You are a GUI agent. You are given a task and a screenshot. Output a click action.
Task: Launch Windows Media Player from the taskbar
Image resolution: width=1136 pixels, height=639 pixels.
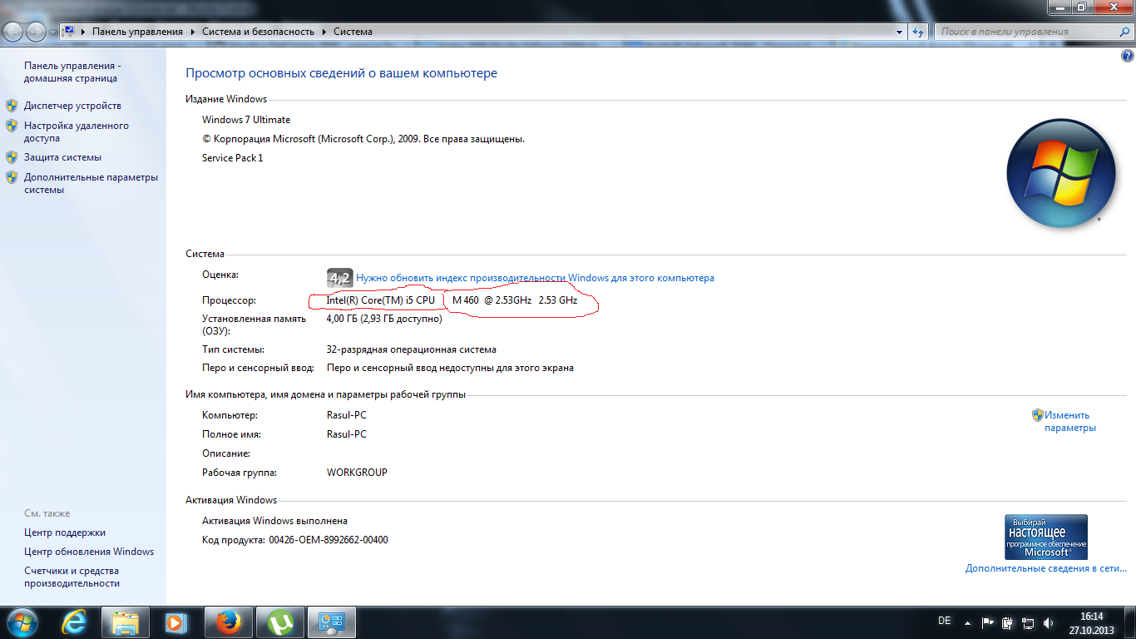175,622
